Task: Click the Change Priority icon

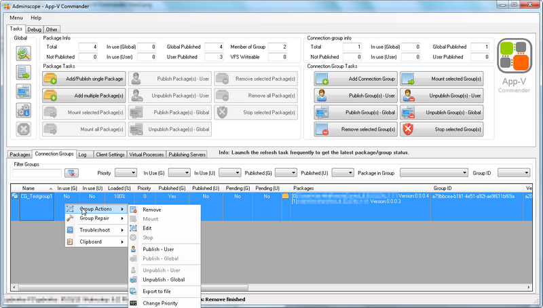Action: pos(133,303)
